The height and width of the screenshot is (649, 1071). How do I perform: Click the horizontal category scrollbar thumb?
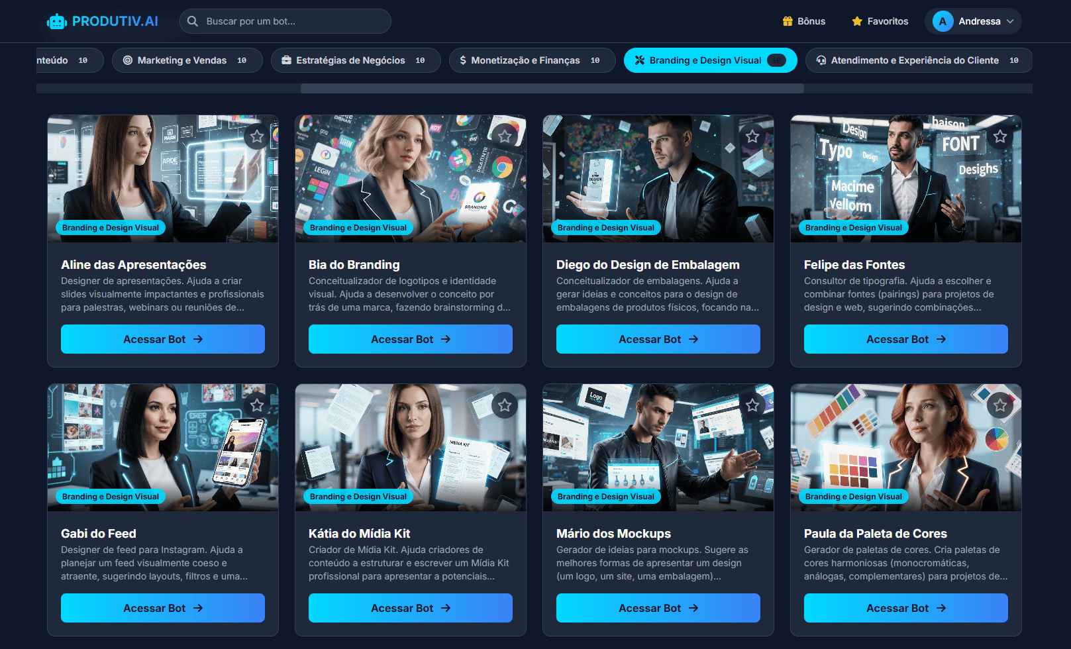tap(552, 88)
